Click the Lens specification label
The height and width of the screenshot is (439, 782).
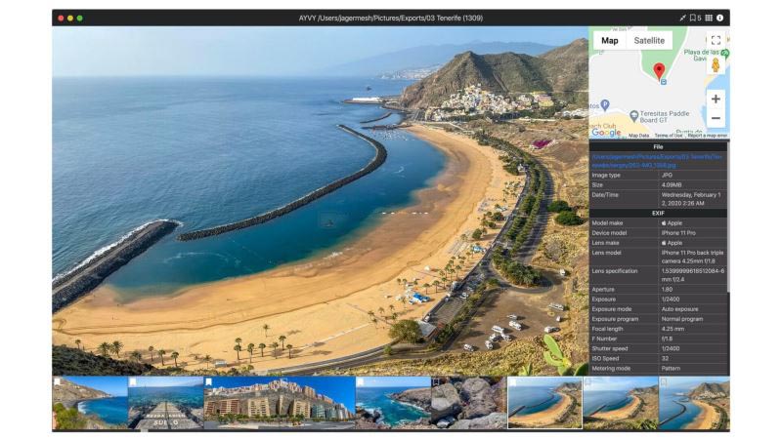pyautogui.click(x=615, y=271)
